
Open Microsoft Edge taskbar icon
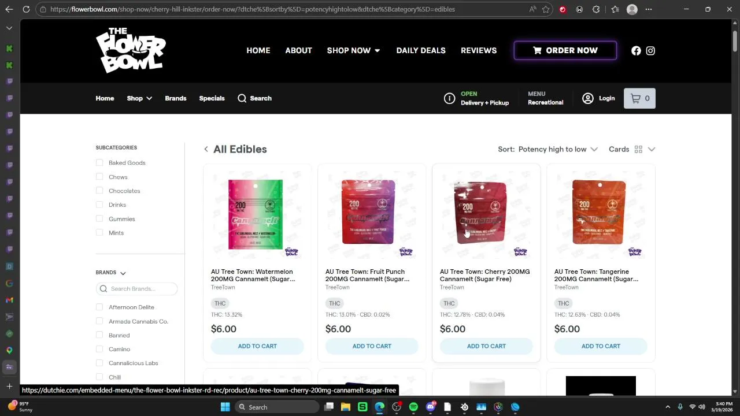379,407
